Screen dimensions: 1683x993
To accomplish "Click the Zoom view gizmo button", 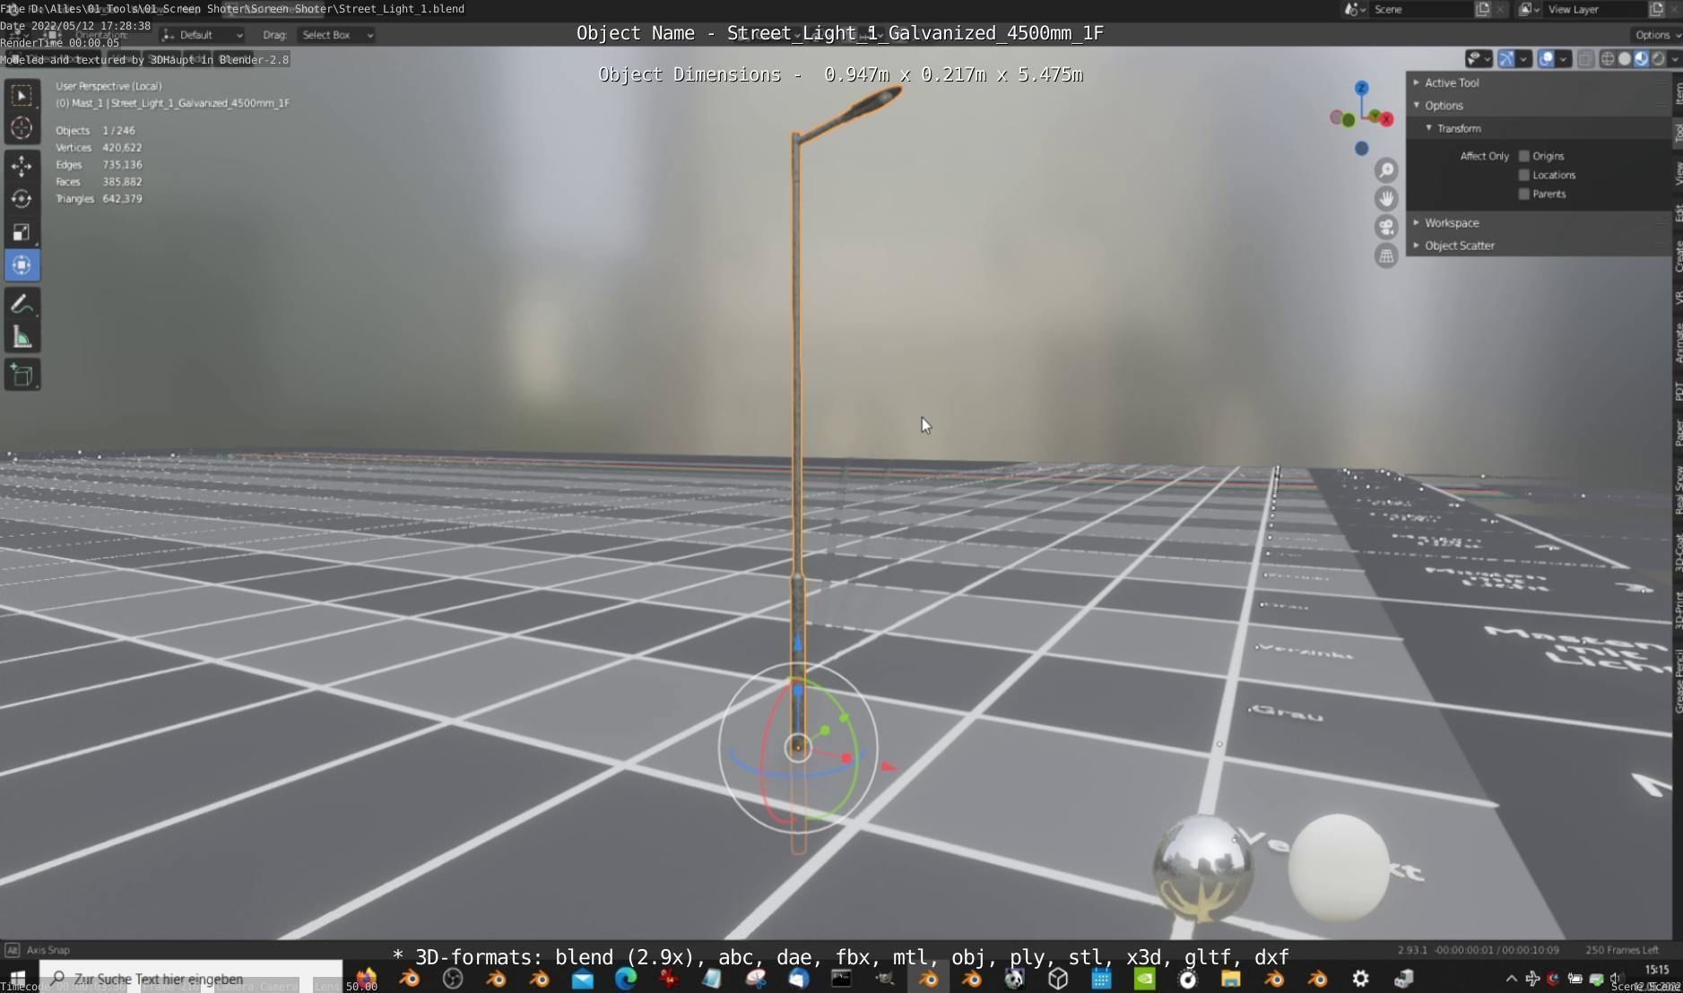I will pos(1386,170).
